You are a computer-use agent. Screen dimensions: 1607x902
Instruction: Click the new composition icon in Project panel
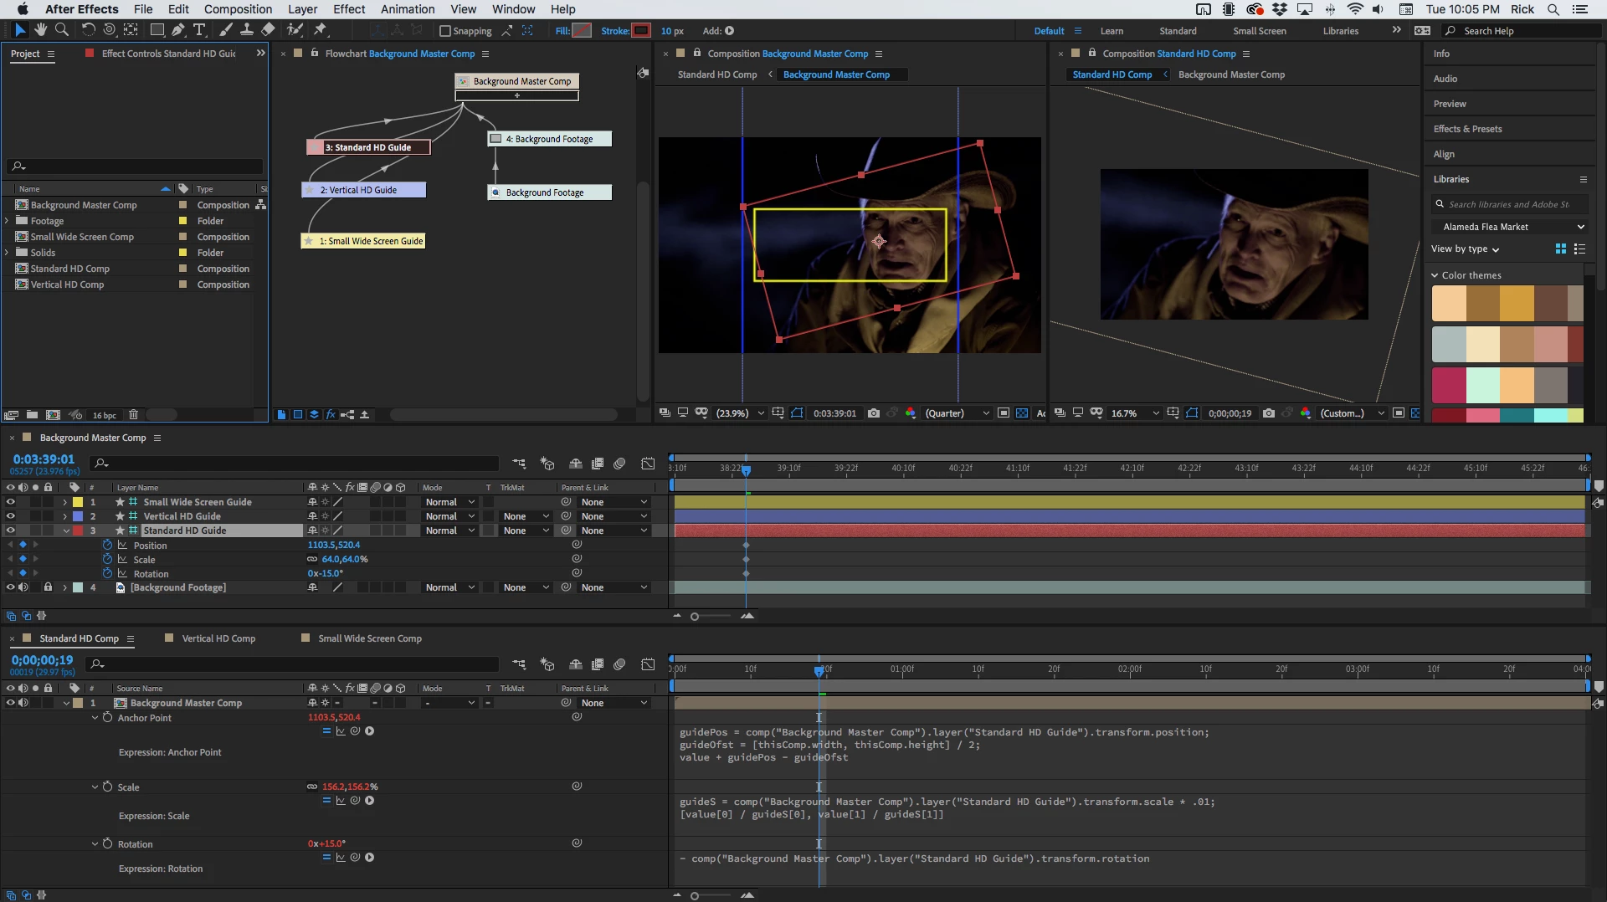[54, 415]
